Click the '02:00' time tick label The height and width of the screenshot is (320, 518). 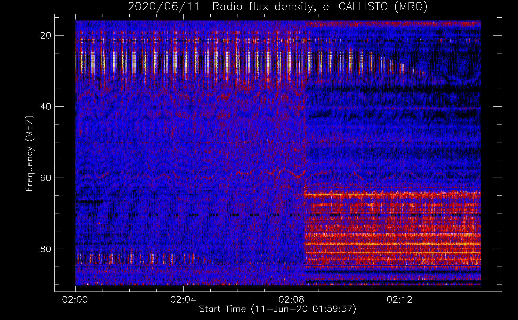[75, 300]
